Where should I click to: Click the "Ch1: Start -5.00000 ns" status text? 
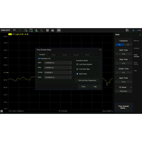tap(16, 111)
